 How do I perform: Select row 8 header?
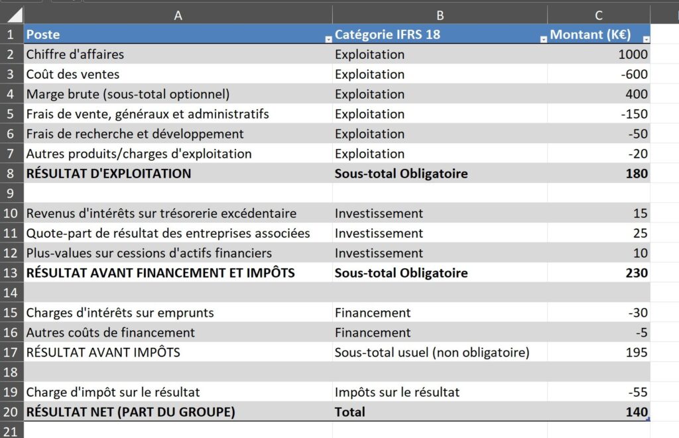click(12, 173)
